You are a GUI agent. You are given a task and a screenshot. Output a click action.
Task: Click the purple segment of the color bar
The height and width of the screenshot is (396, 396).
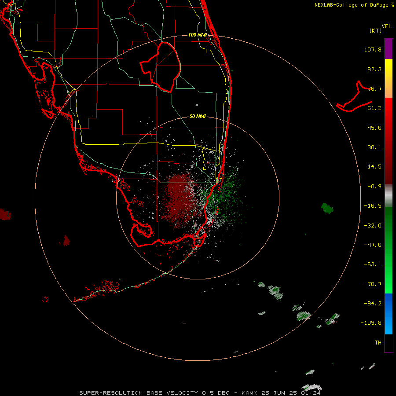[389, 49]
